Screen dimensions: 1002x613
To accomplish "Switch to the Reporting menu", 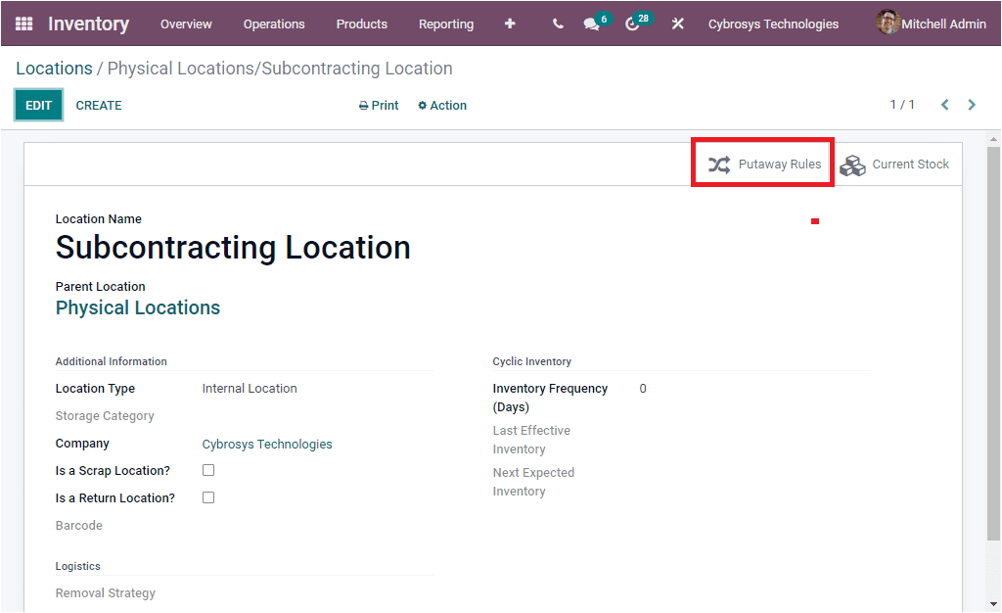I will [x=446, y=24].
